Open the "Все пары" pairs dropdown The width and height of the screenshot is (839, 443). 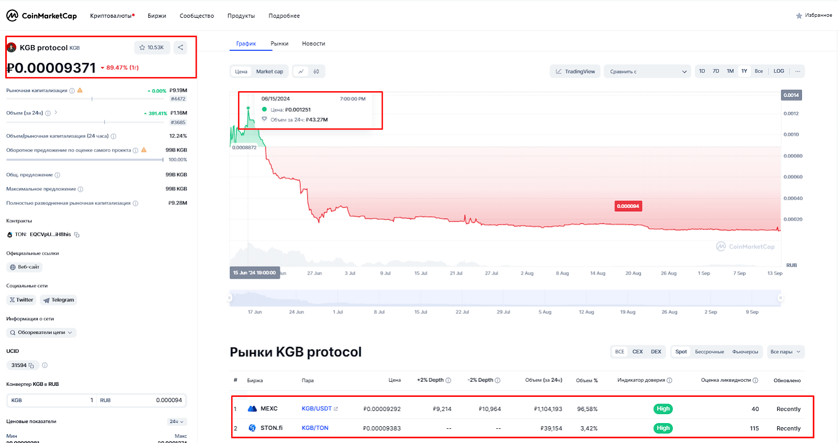pos(785,352)
